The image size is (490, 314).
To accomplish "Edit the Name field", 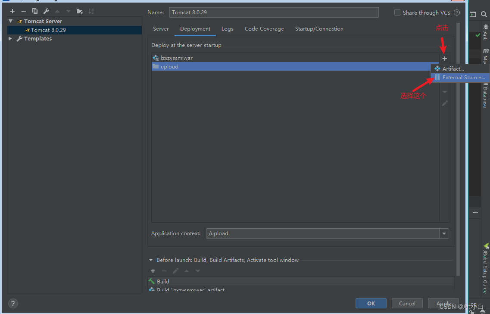I will (x=274, y=12).
